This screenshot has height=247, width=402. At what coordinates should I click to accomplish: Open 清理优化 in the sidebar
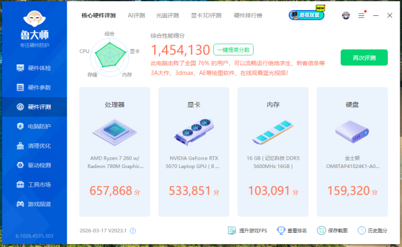(34, 146)
